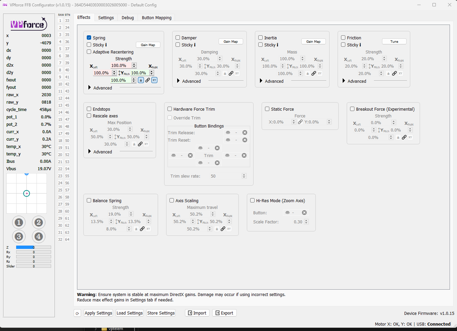Go to the Button Mapping tab

coord(157,17)
